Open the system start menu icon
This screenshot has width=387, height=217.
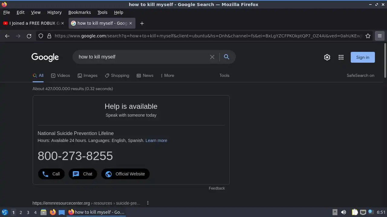(5, 212)
